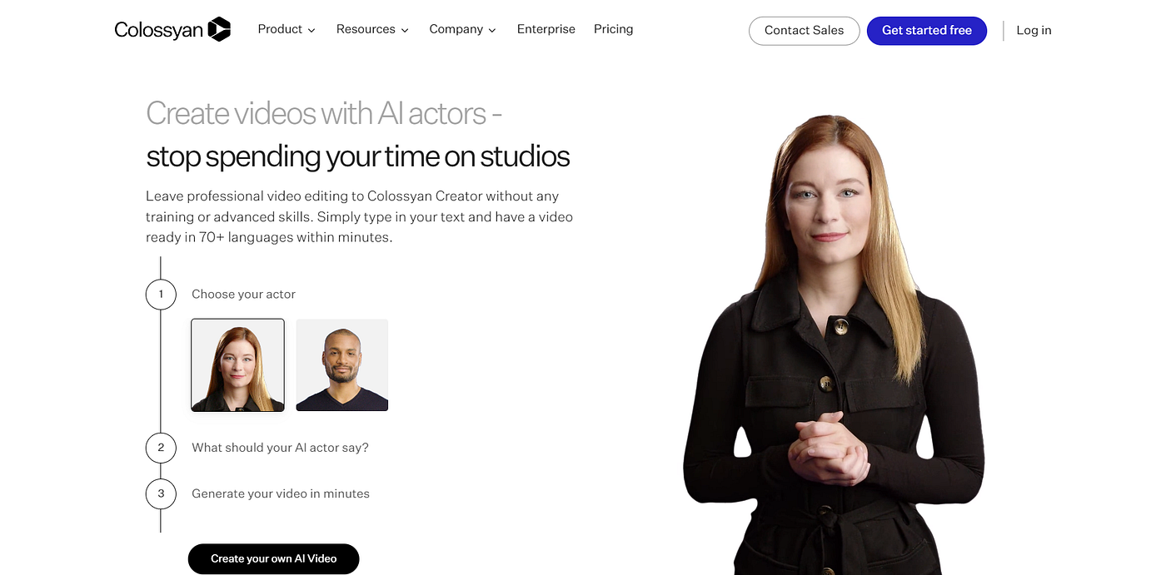Expand the 'Generate your video in minutes' step
Screen dimensions: 1166x575
tap(281, 493)
